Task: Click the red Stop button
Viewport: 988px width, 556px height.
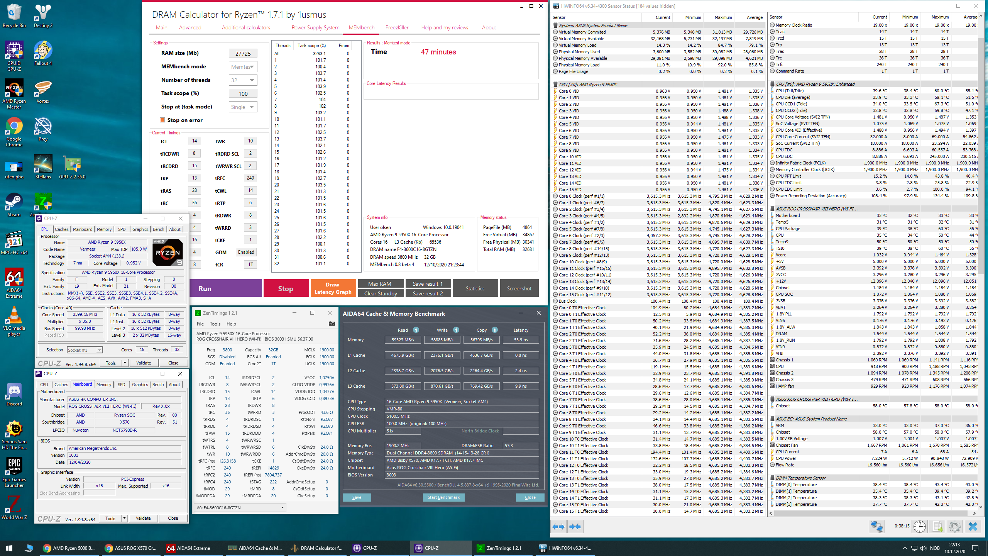Action: coord(286,288)
